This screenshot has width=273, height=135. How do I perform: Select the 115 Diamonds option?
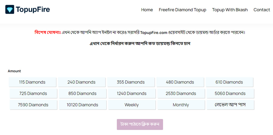coord(32,82)
